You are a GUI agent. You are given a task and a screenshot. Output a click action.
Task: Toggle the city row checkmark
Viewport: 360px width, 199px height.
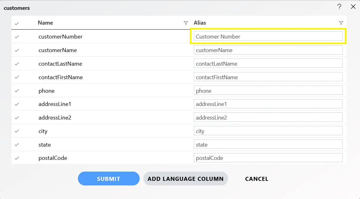coord(17,131)
